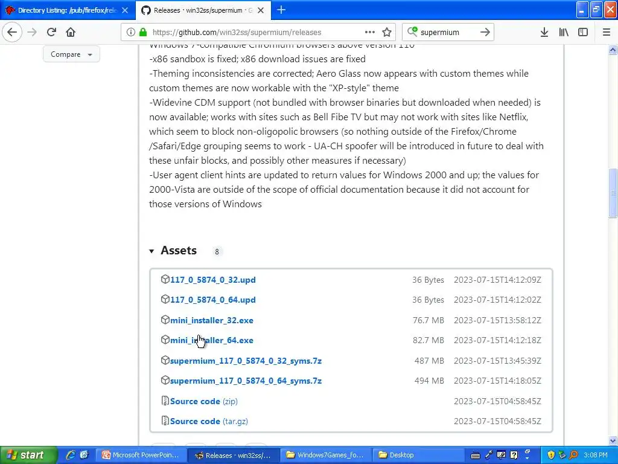Click the Assets count badge 8
The height and width of the screenshot is (464, 618).
click(x=217, y=251)
